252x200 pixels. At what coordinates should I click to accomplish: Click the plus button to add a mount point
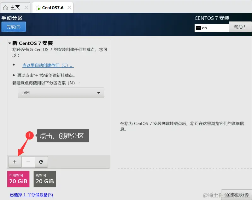tap(15, 162)
